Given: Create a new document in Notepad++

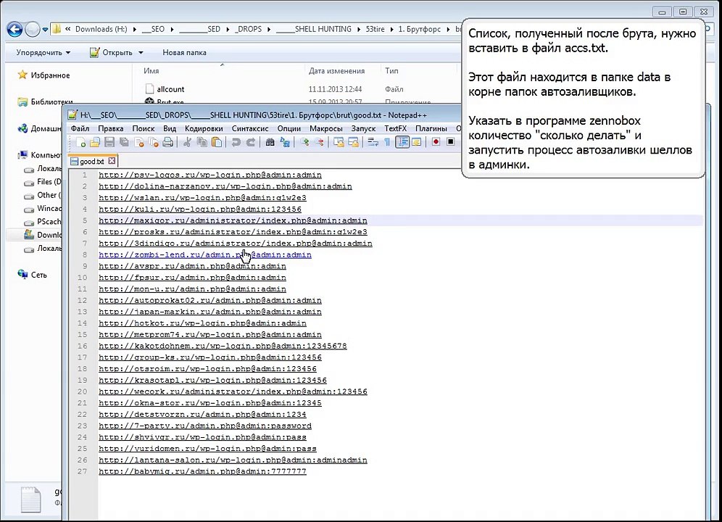Looking at the screenshot, I should [x=80, y=142].
